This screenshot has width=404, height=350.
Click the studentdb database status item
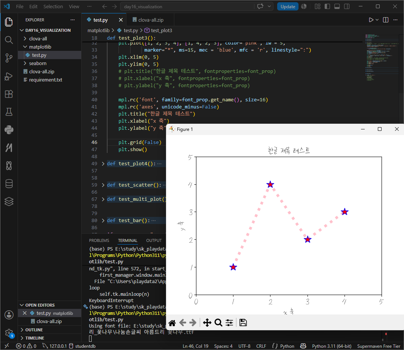[82, 346]
